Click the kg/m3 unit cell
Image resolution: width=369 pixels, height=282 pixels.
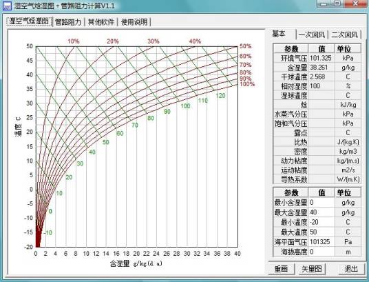tap(348, 152)
